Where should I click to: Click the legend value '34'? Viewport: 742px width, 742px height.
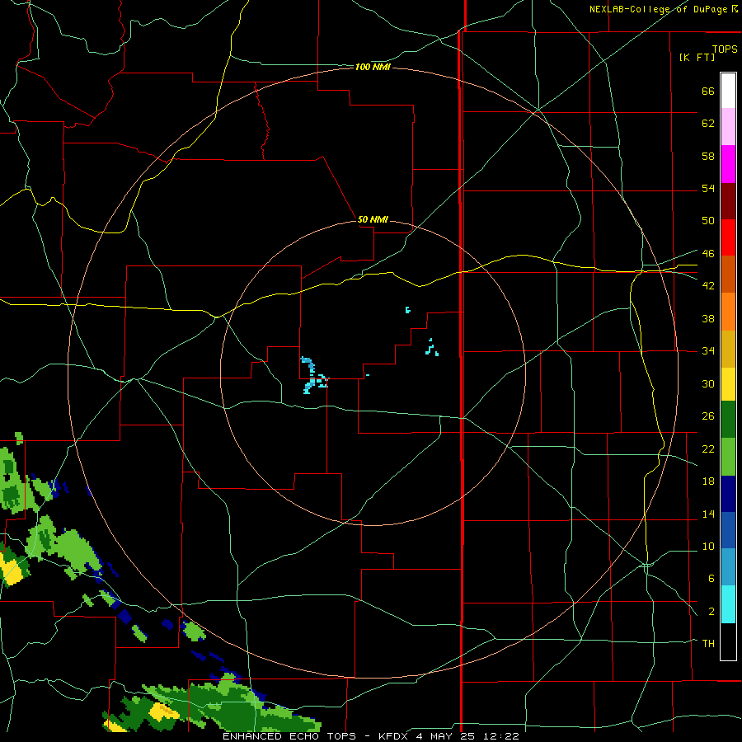click(708, 351)
